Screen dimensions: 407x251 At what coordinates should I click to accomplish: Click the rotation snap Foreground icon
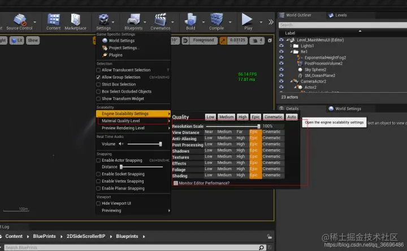pos(185,41)
